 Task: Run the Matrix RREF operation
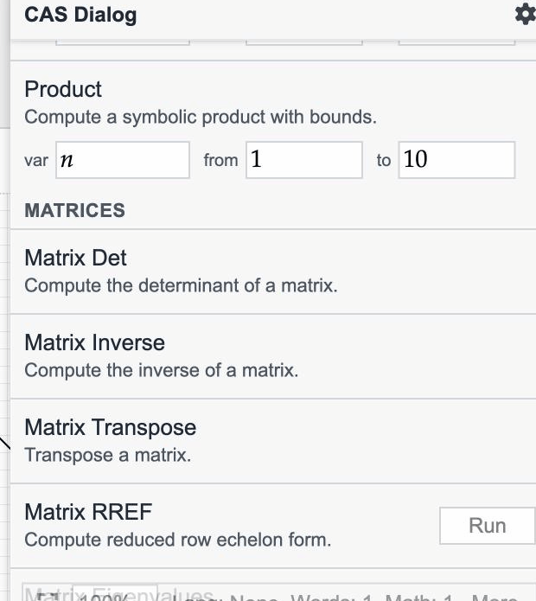click(x=488, y=526)
